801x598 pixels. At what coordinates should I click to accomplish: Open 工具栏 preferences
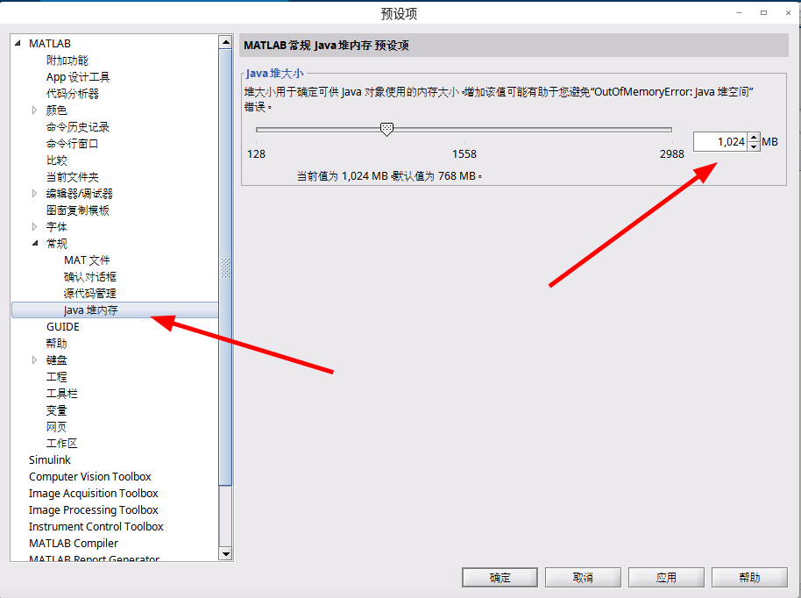pos(62,393)
